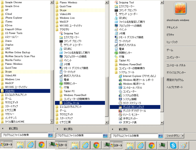Click the scroll-down arrow beside 文字コード表
Screen dimensions: 196x150
click(x=162, y=122)
